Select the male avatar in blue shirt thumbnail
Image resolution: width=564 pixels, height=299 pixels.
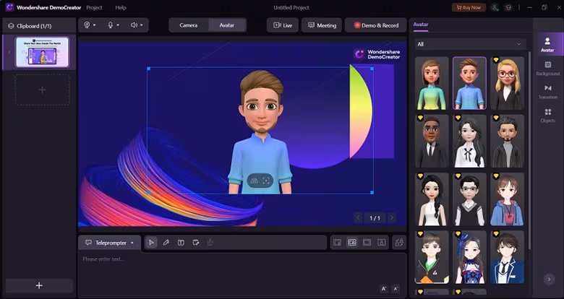(x=469, y=83)
